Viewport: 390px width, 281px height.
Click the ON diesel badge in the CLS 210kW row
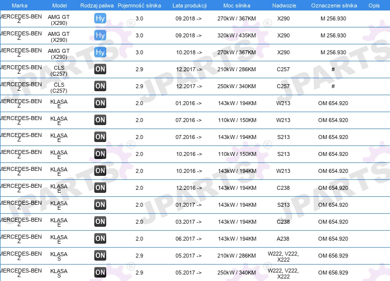tap(100, 69)
